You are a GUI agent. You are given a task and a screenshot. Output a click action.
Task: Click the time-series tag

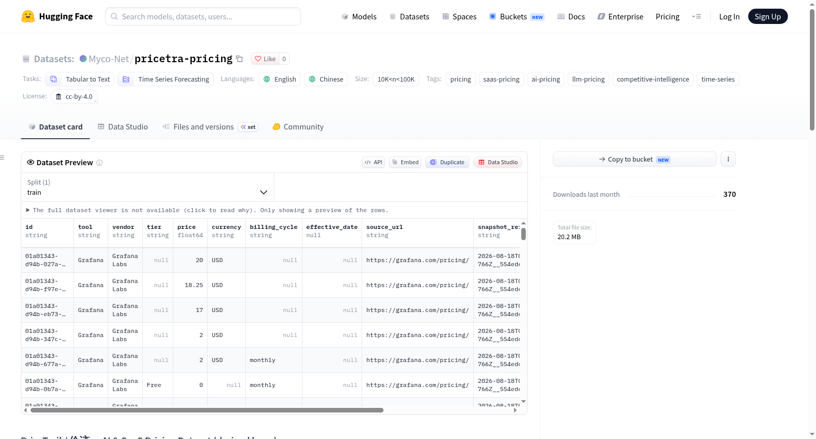tap(718, 79)
